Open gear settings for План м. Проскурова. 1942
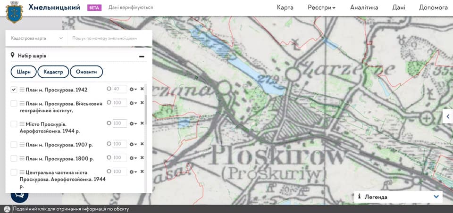The image size is (453, 213). (x=133, y=89)
